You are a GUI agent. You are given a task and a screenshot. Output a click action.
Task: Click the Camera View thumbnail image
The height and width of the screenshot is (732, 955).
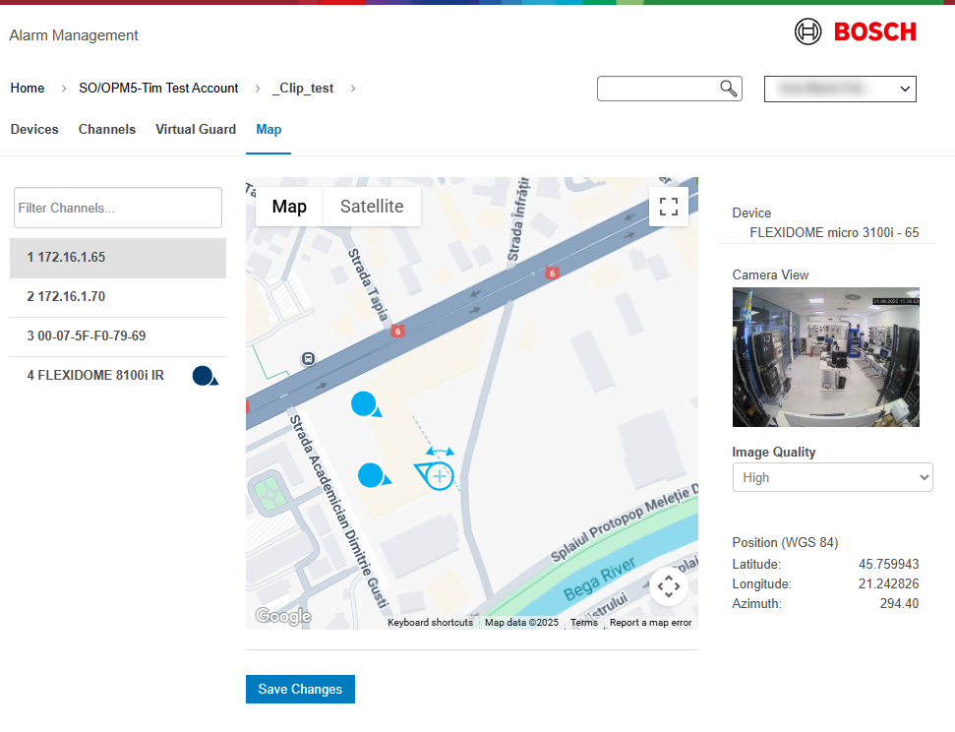825,357
